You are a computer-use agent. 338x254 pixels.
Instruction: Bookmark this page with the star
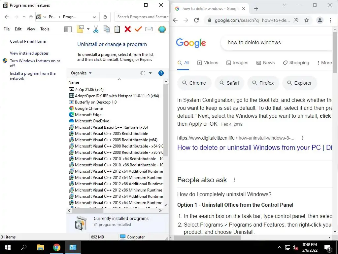(x=307, y=20)
